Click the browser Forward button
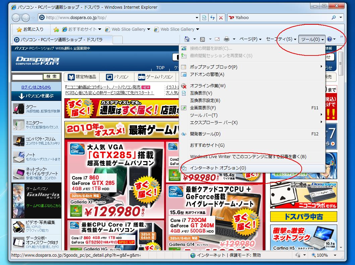This screenshot has width=355, height=265. (25, 18)
